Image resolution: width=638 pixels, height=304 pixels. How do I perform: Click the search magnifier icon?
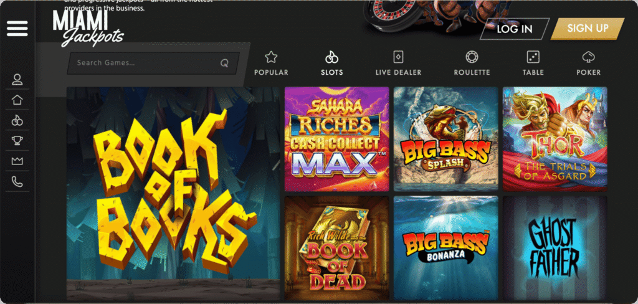click(224, 63)
